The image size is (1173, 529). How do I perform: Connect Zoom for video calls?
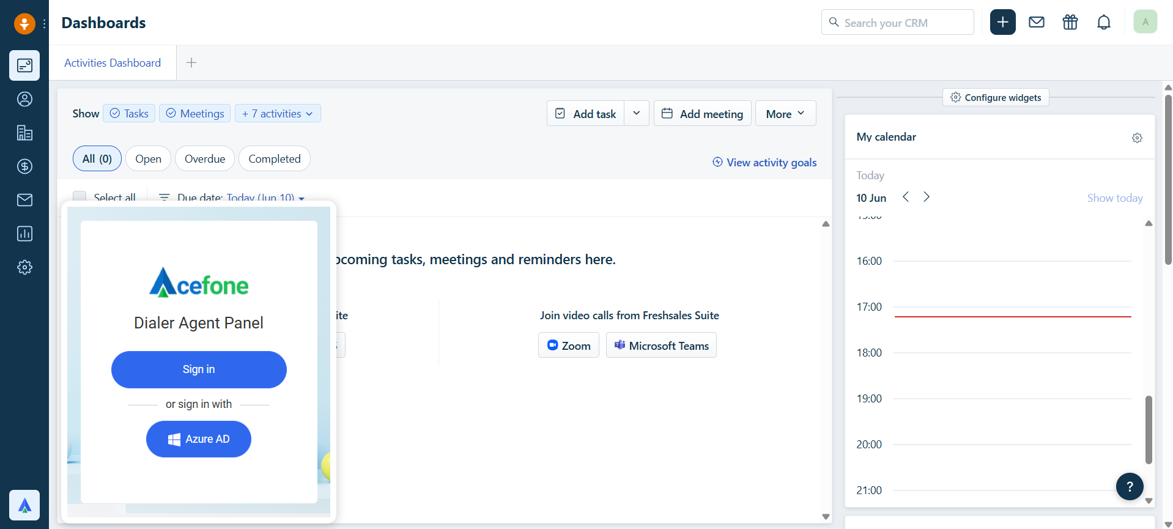[569, 345]
